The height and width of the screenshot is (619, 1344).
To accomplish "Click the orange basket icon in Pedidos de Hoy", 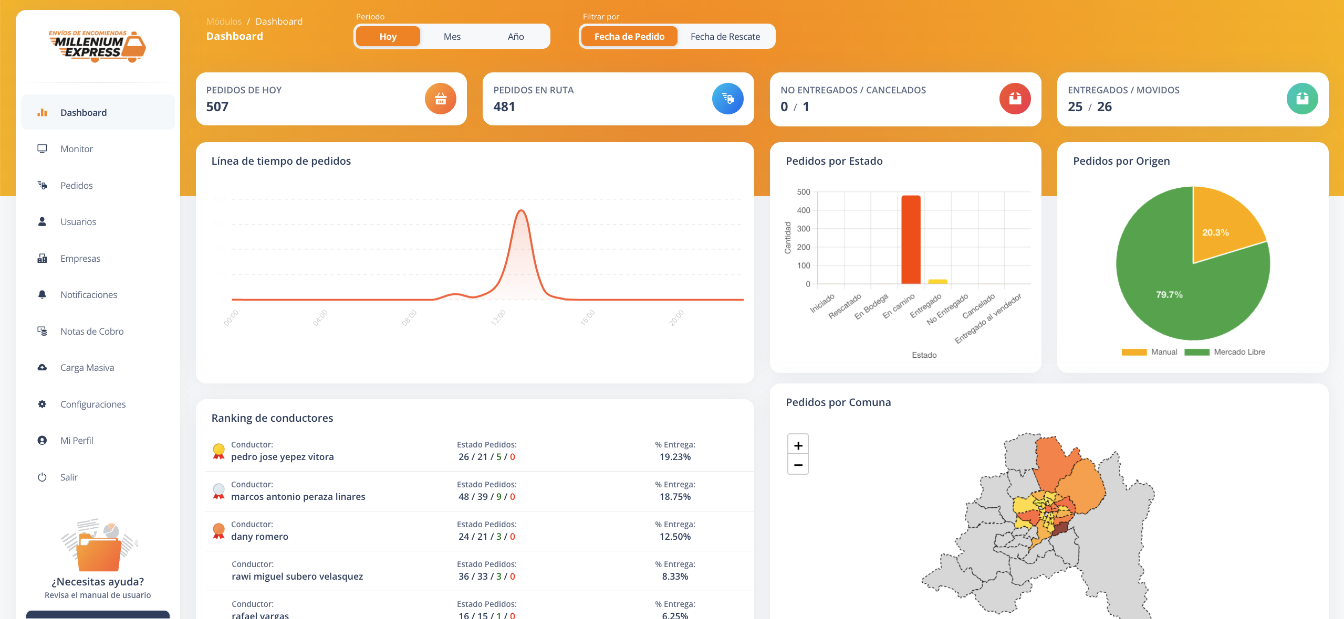I will click(x=441, y=99).
